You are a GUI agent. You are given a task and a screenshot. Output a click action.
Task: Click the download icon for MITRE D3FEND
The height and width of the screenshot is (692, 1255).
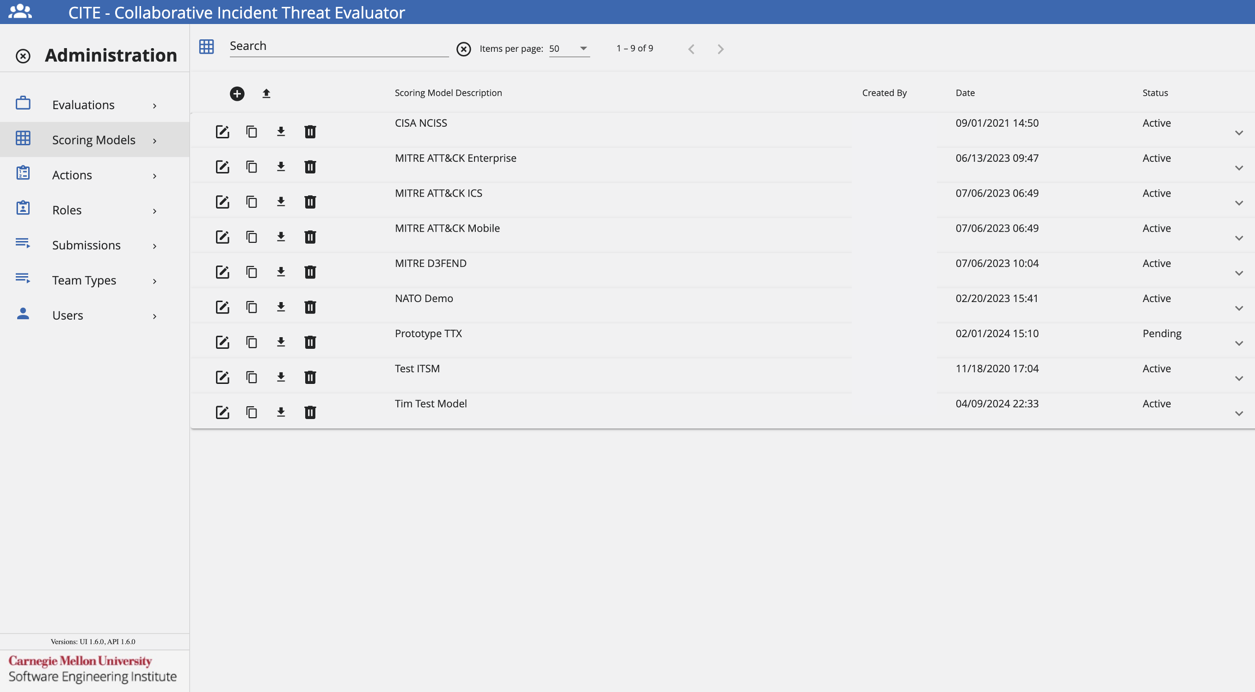coord(280,271)
